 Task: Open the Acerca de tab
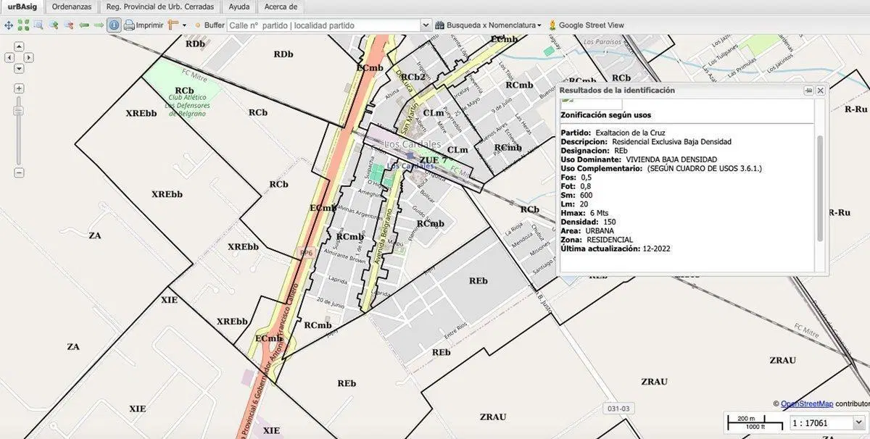(x=281, y=7)
